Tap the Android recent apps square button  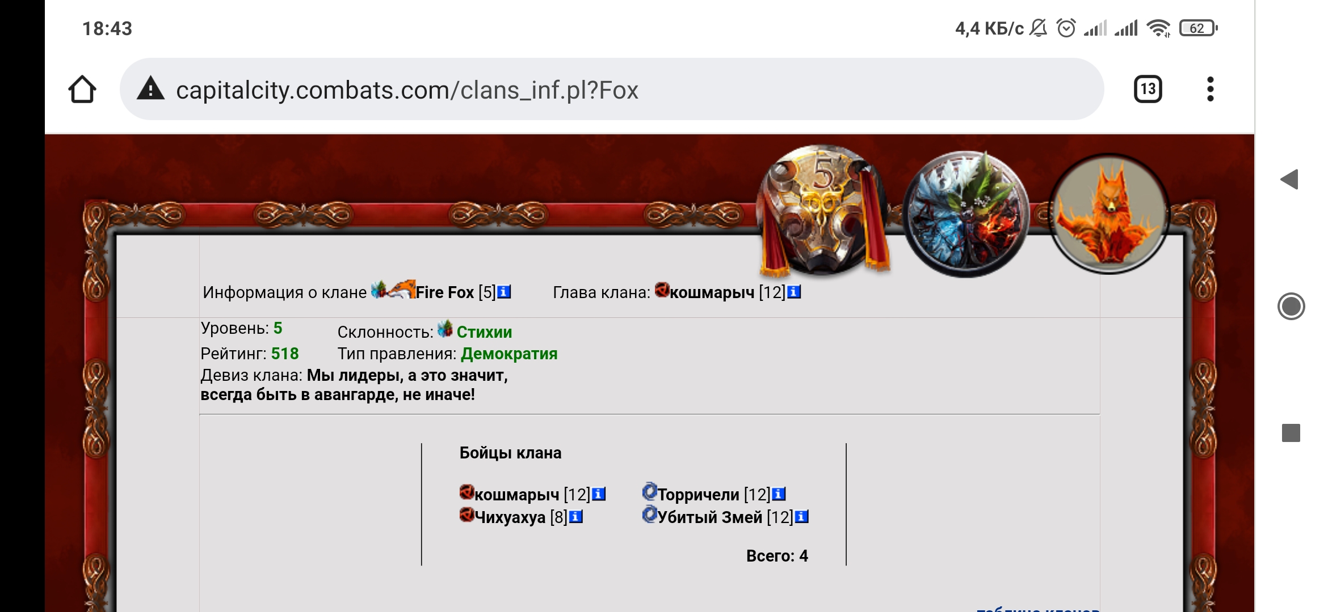coord(1291,433)
